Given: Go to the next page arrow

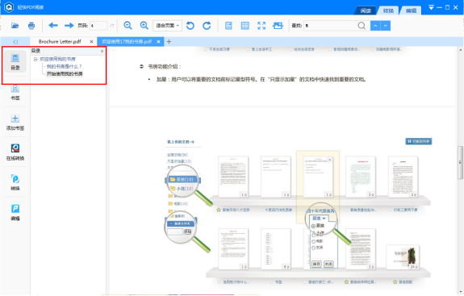Looking at the screenshot, I should click(x=69, y=26).
